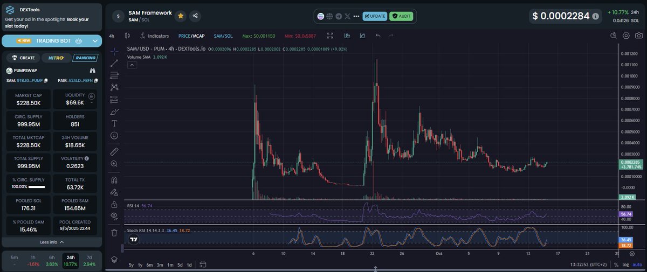Pick the text annotation tool
This screenshot has height=272, width=647.
(x=114, y=123)
